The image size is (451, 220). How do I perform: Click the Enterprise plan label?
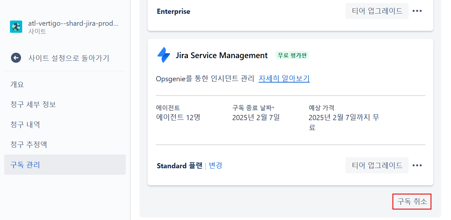point(174,12)
